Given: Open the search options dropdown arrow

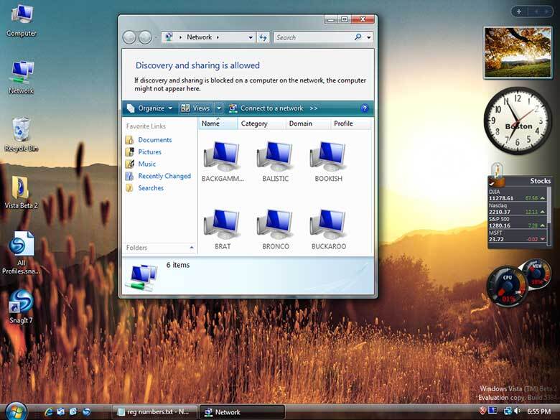Looking at the screenshot, I should tap(368, 37).
